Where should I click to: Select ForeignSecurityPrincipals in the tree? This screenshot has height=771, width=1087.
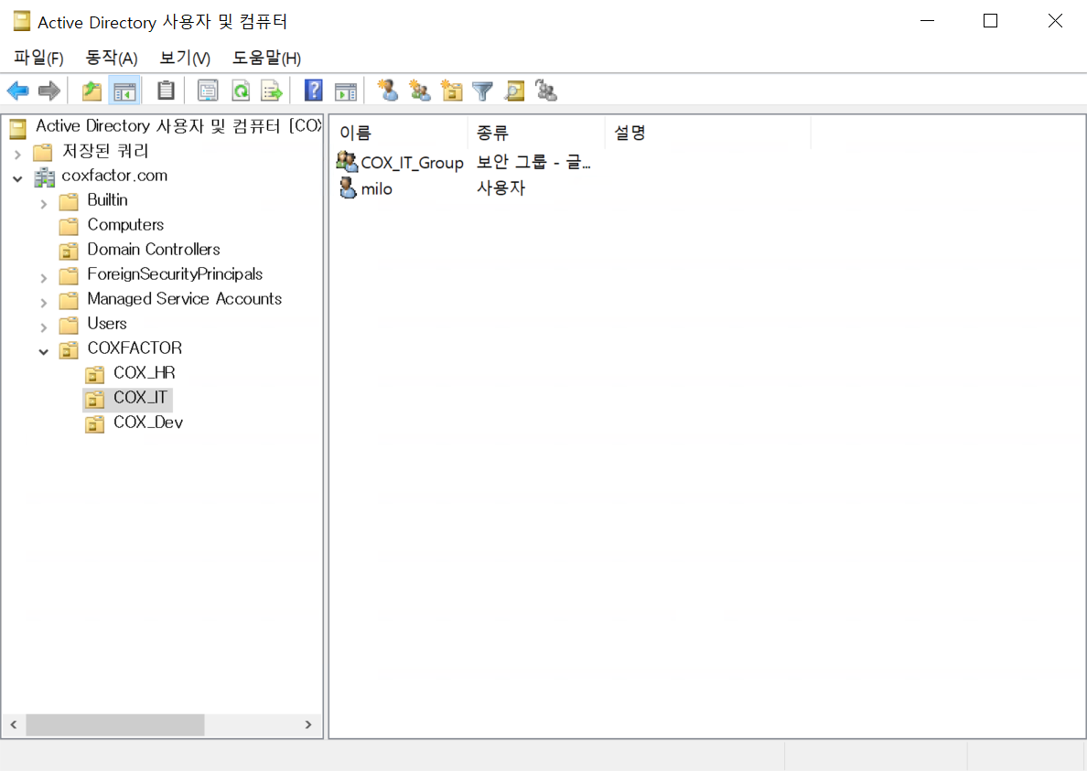[175, 274]
